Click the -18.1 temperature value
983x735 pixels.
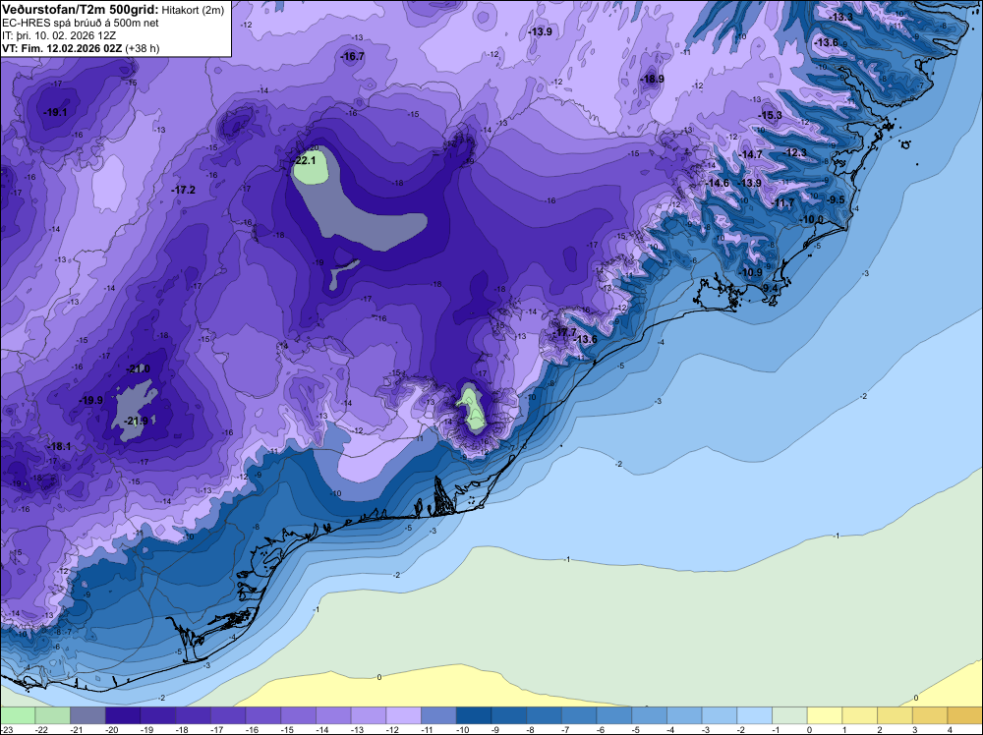click(x=59, y=447)
